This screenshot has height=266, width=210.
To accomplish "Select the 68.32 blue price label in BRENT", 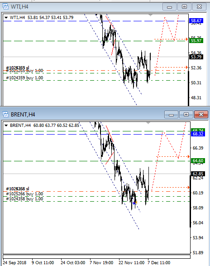I will 198,134.
